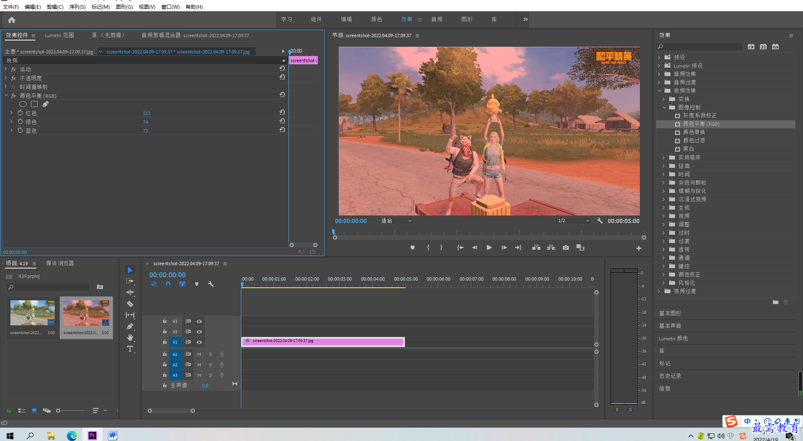803x441 pixels.
Task: Open Premiere Pro from Windows taskbar
Action: pyautogui.click(x=92, y=436)
